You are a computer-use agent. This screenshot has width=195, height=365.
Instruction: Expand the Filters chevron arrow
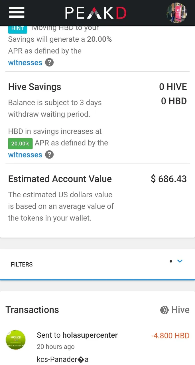pyautogui.click(x=180, y=261)
